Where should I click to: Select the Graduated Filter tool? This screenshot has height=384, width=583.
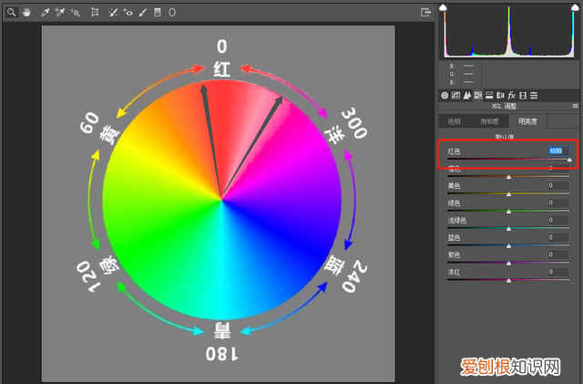click(158, 13)
